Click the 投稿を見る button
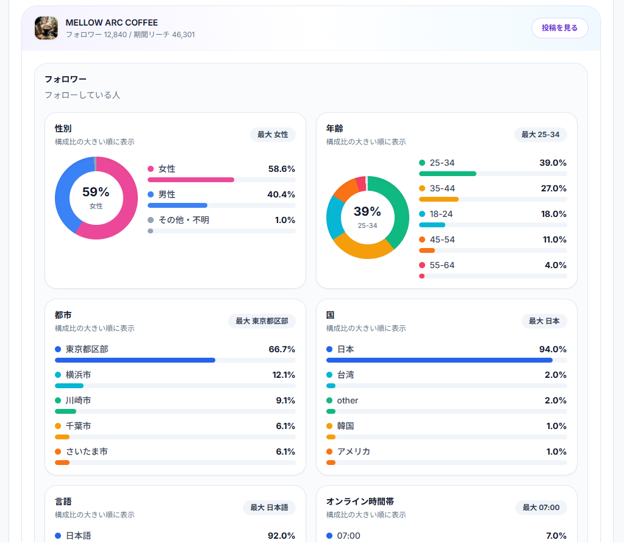The height and width of the screenshot is (543, 624). click(x=559, y=28)
